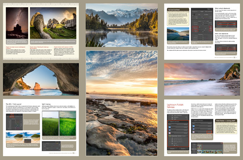The height and width of the screenshot is (160, 243).
Task: Click the 'Lightroom Publish Services' heading
Action: (175, 106)
